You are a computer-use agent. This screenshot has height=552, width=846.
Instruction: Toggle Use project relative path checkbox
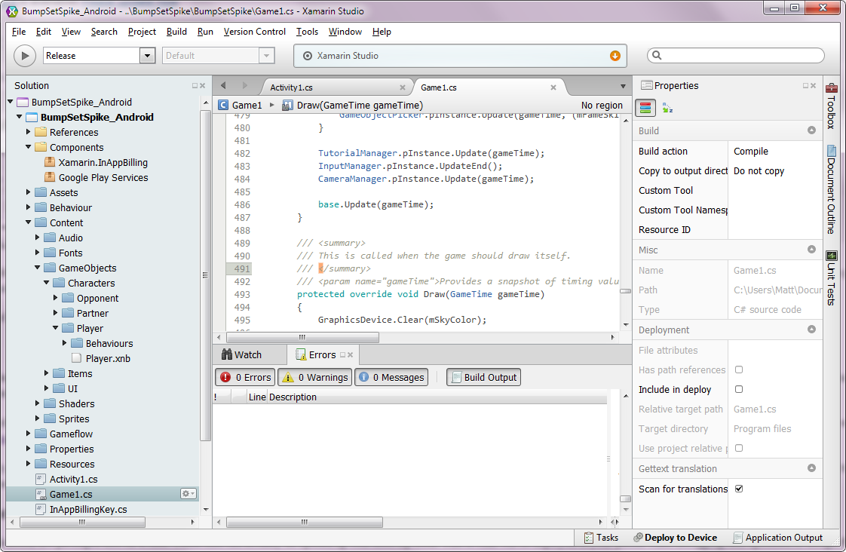739,448
